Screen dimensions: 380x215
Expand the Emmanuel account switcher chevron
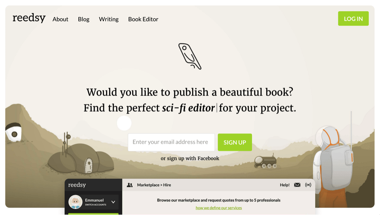click(113, 202)
